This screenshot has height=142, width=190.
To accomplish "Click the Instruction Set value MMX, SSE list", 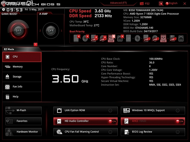I will [165, 85].
